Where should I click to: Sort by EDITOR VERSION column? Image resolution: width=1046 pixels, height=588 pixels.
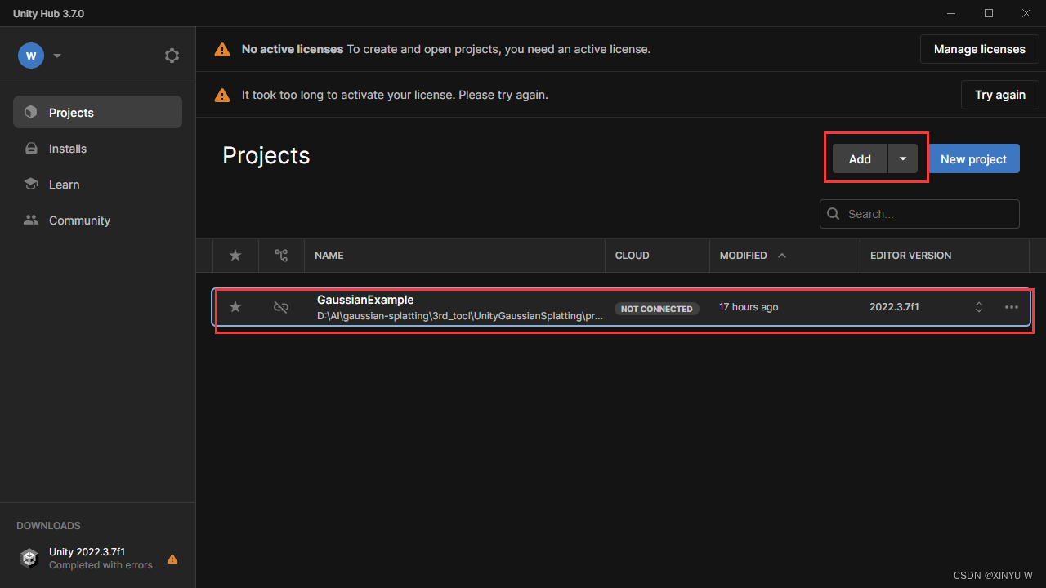(x=910, y=256)
